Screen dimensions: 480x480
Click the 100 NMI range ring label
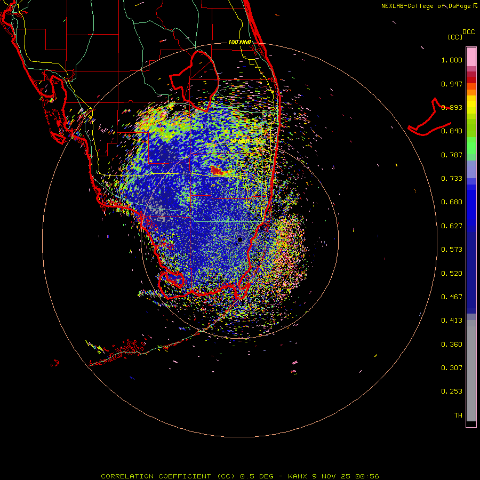pos(239,42)
